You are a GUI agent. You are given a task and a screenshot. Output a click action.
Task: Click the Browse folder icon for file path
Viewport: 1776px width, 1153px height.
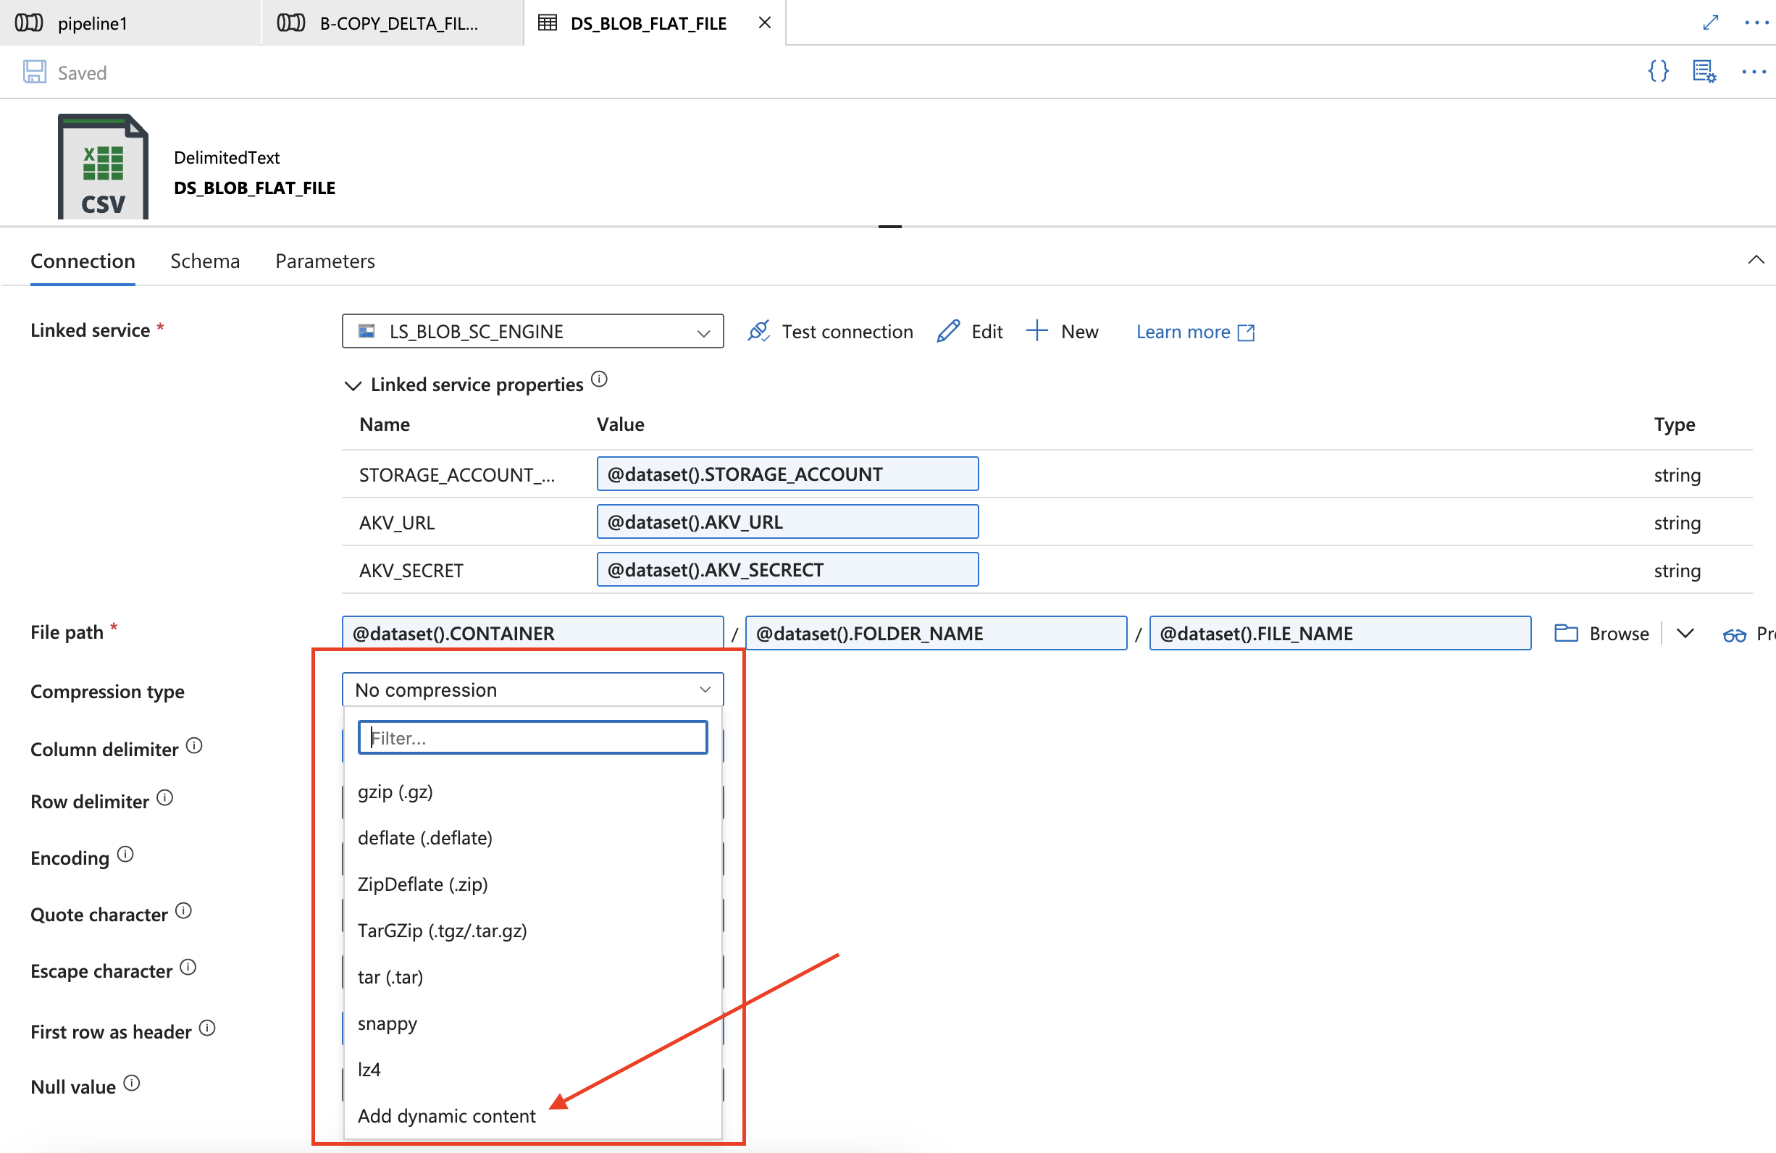(1567, 633)
